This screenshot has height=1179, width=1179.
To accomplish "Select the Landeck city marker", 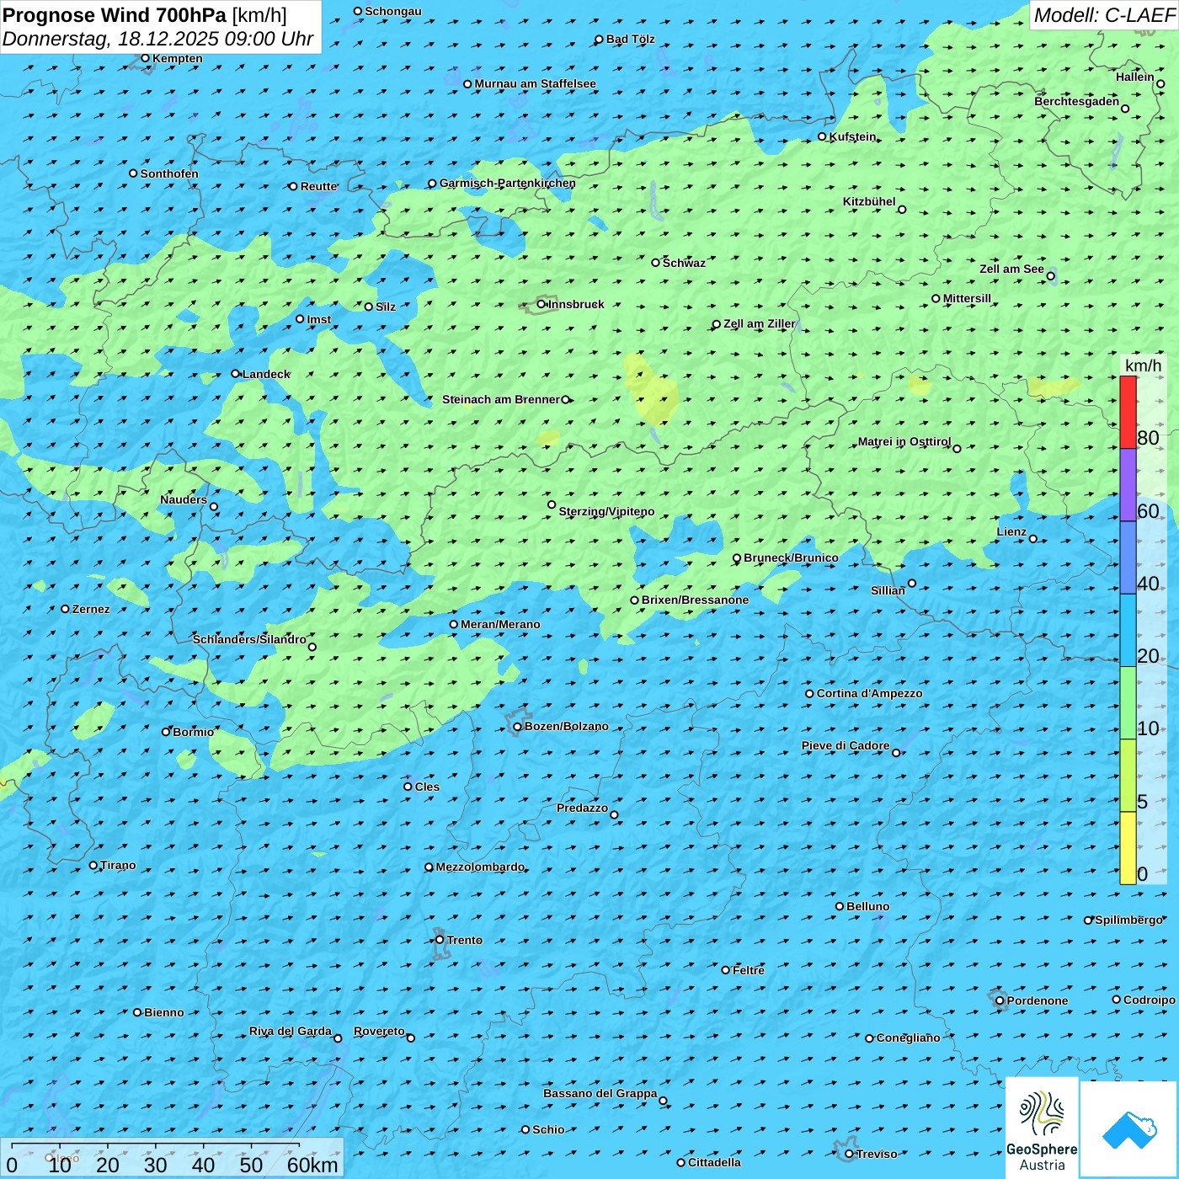I will tap(236, 374).
